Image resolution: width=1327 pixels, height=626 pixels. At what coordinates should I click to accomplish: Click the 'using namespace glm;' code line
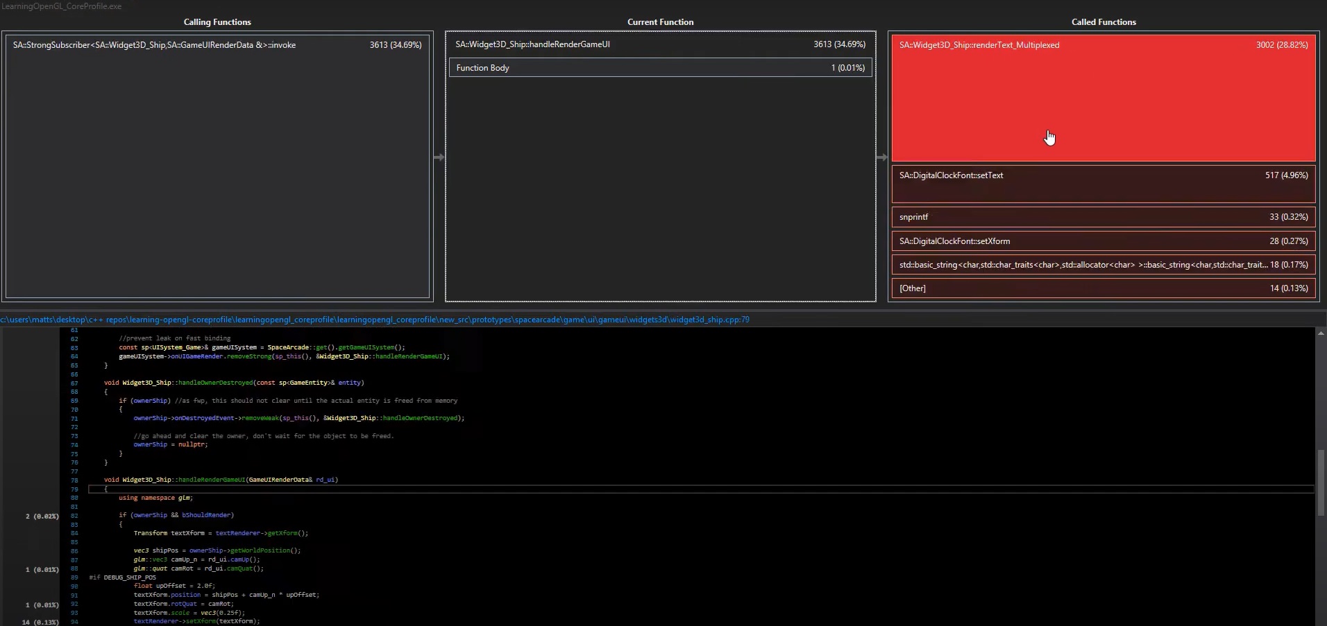coord(155,498)
